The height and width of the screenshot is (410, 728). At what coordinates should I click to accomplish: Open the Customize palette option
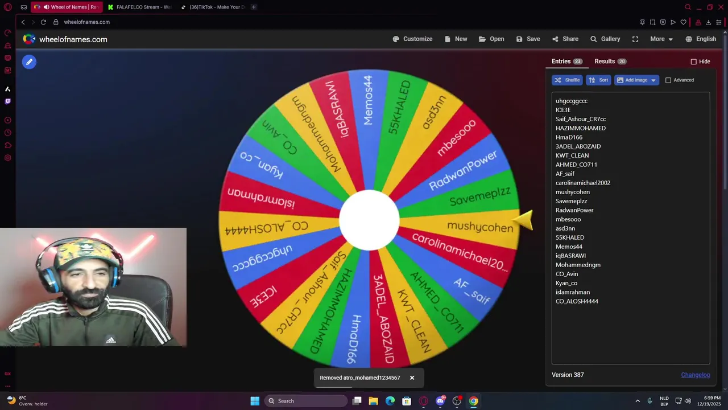coord(412,39)
